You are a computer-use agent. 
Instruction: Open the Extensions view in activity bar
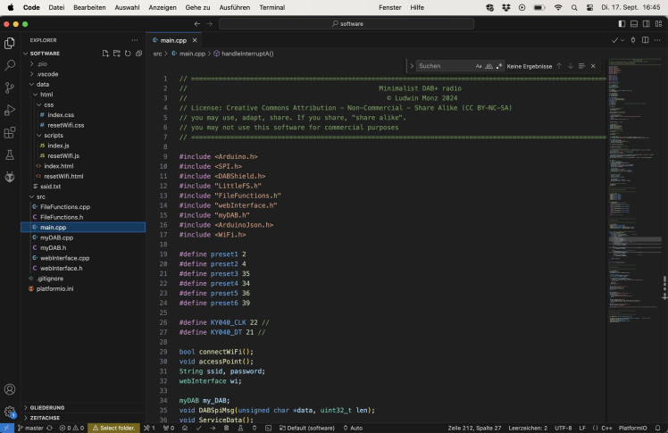click(x=10, y=133)
